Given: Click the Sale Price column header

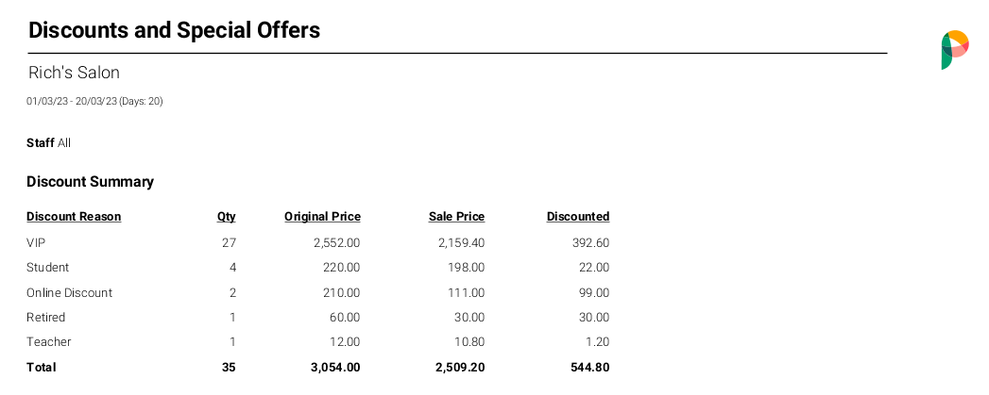Looking at the screenshot, I should coord(456,217).
